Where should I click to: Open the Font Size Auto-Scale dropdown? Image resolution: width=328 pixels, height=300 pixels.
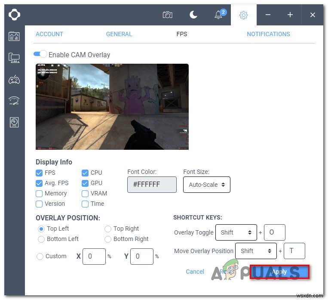pyautogui.click(x=207, y=185)
